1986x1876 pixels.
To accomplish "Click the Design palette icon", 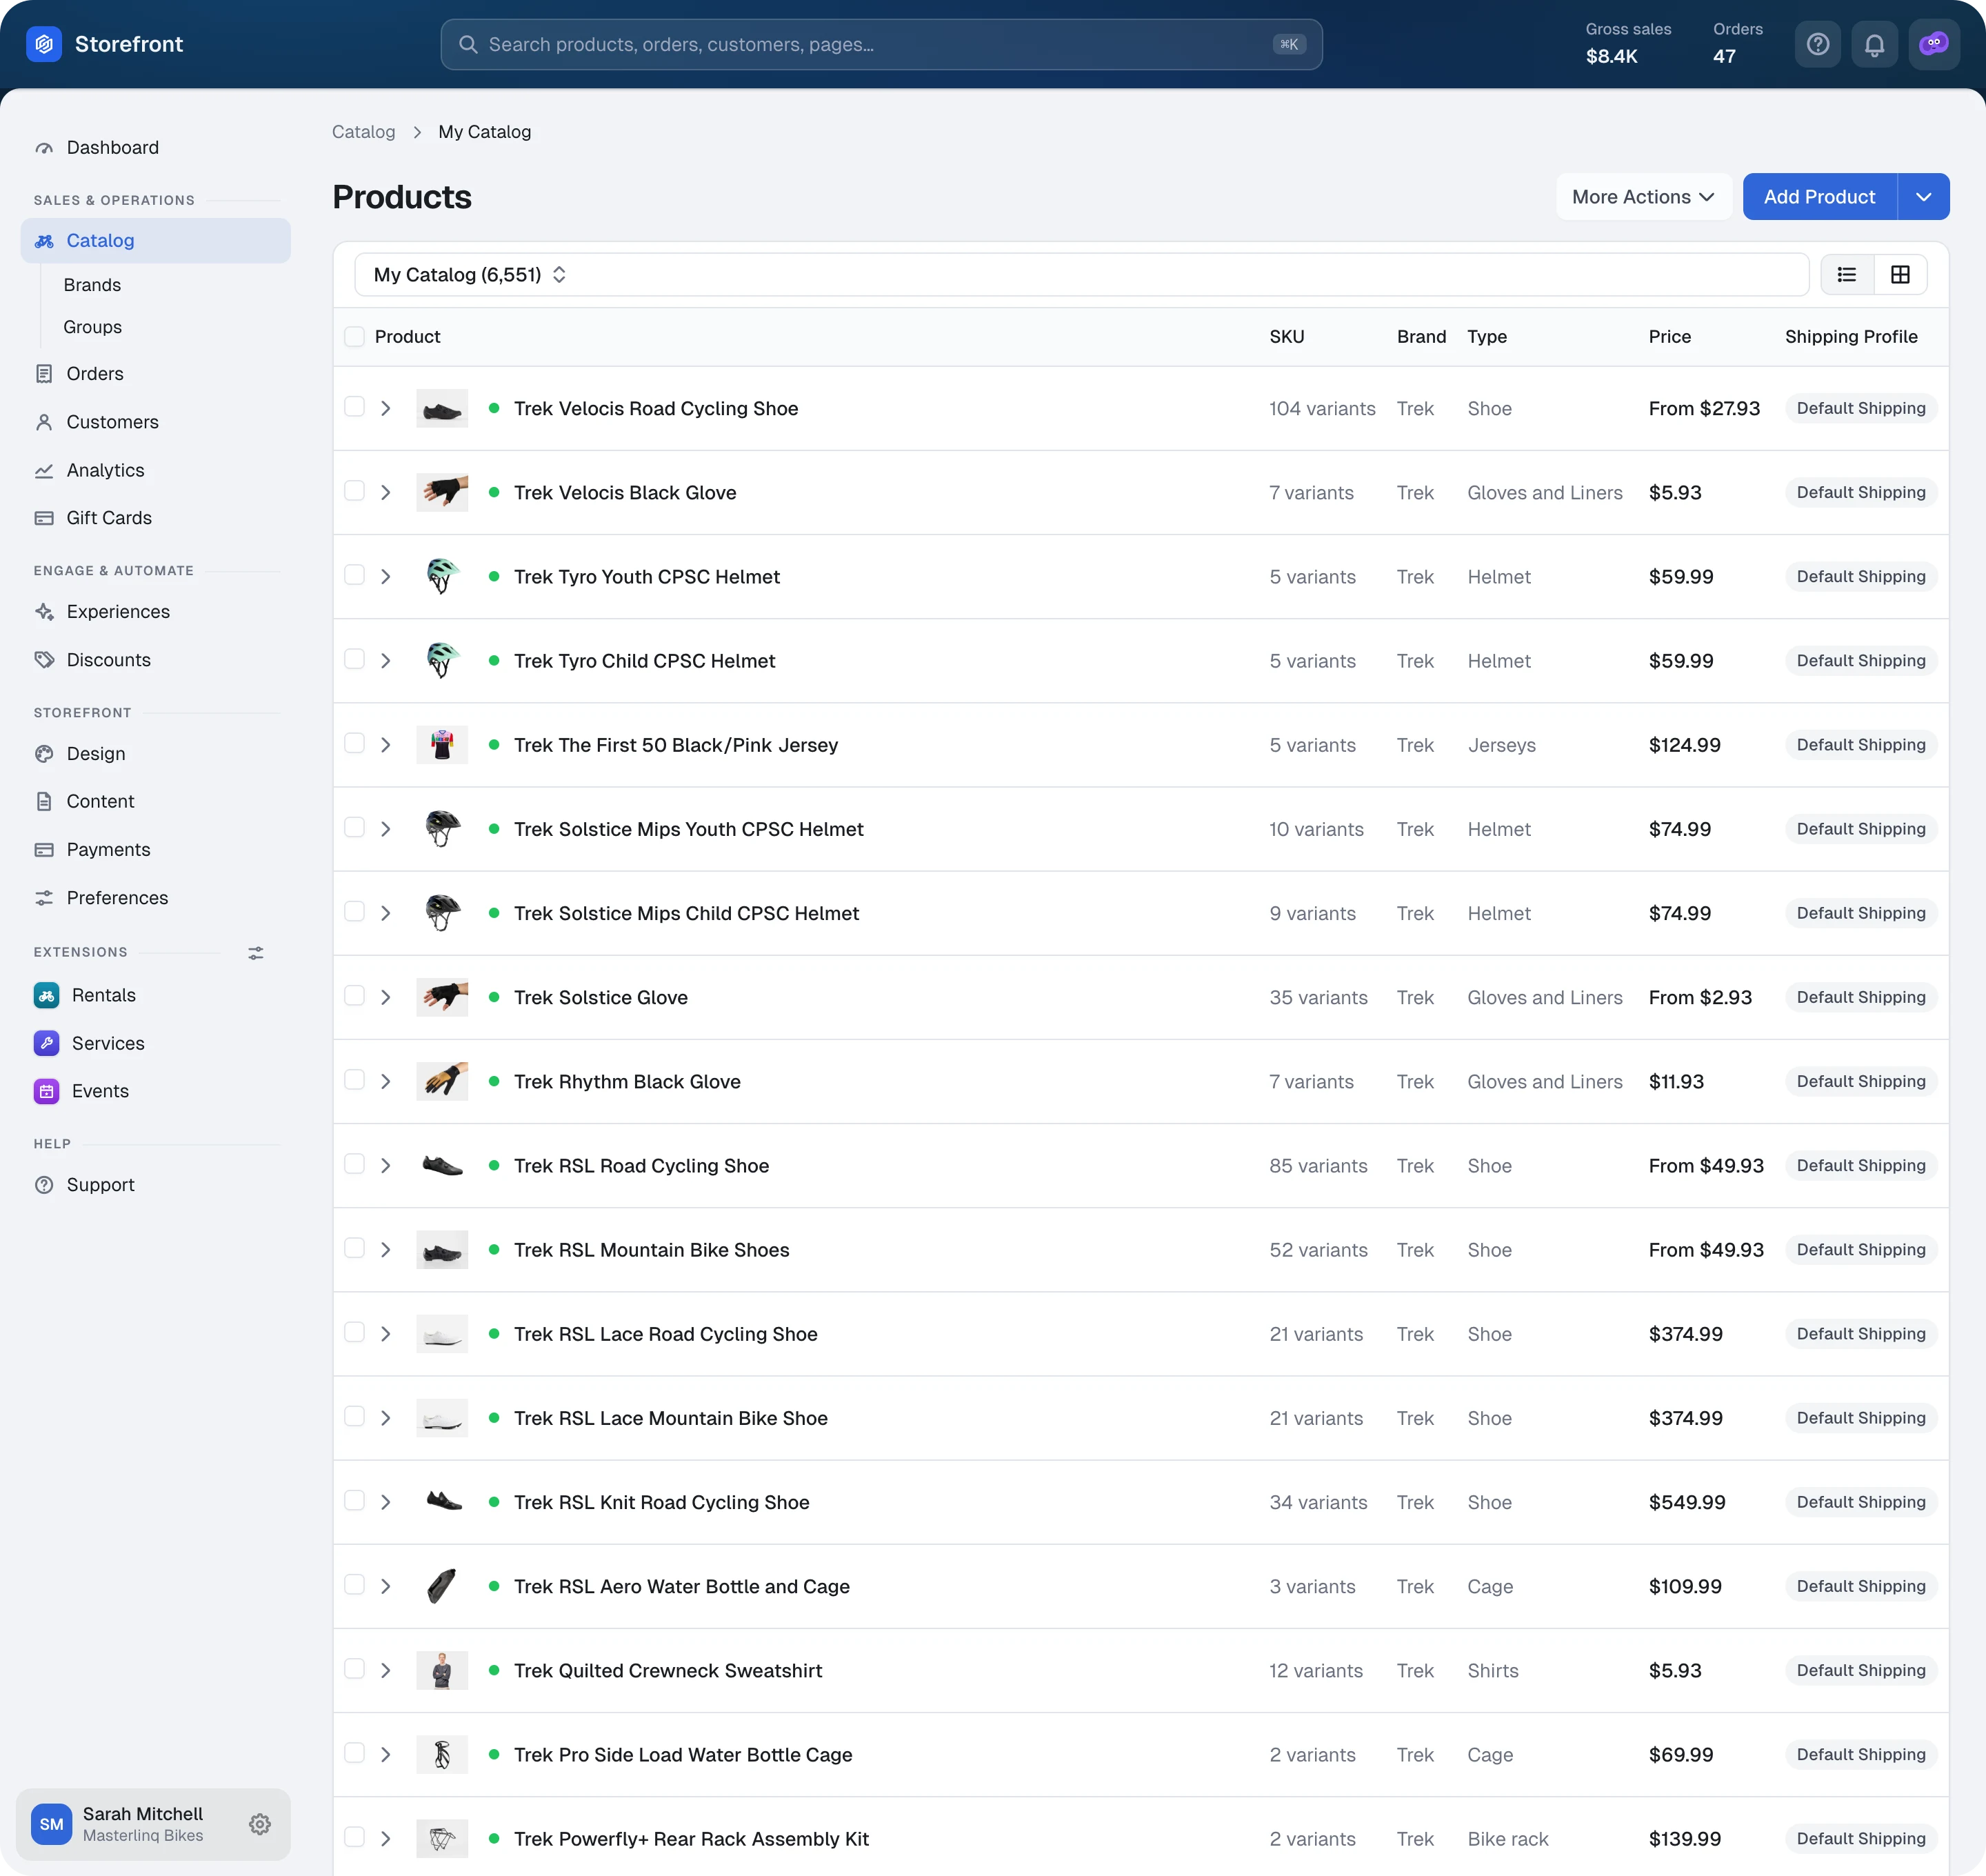I will pyautogui.click(x=44, y=754).
